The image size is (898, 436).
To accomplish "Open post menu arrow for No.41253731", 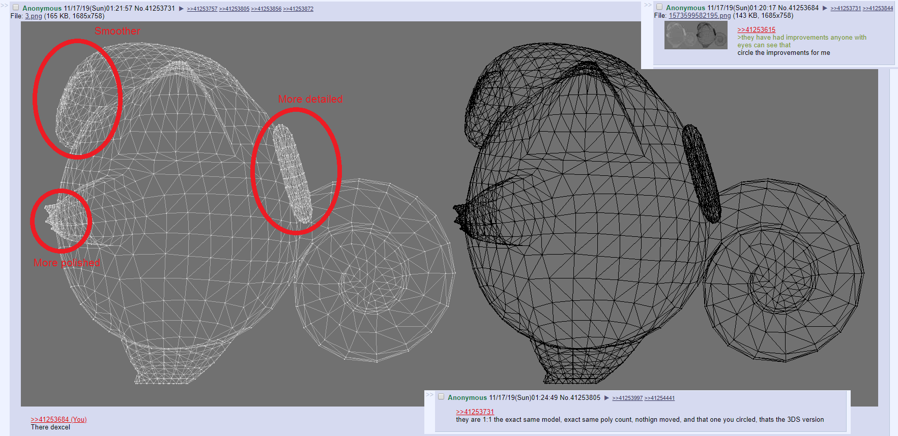I will 181,9.
